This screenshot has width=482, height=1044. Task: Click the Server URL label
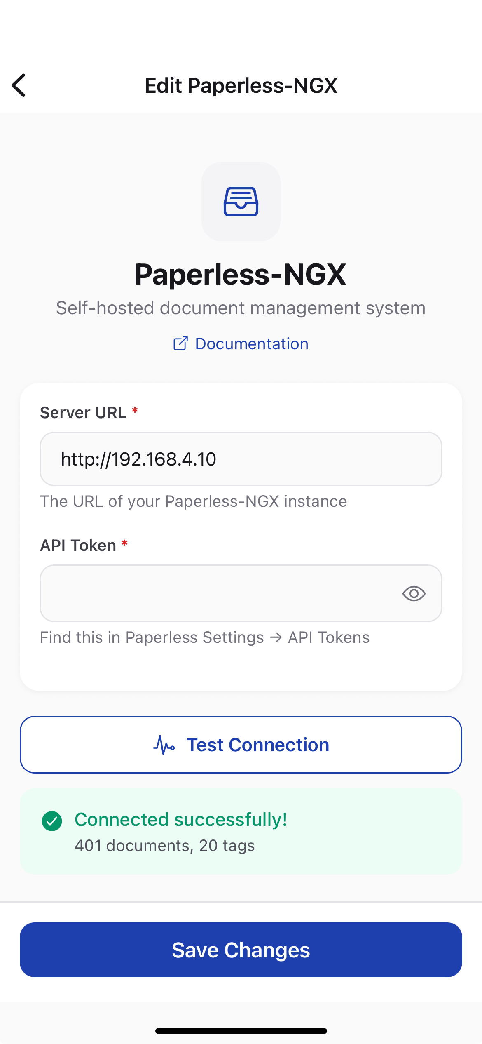[x=83, y=412]
